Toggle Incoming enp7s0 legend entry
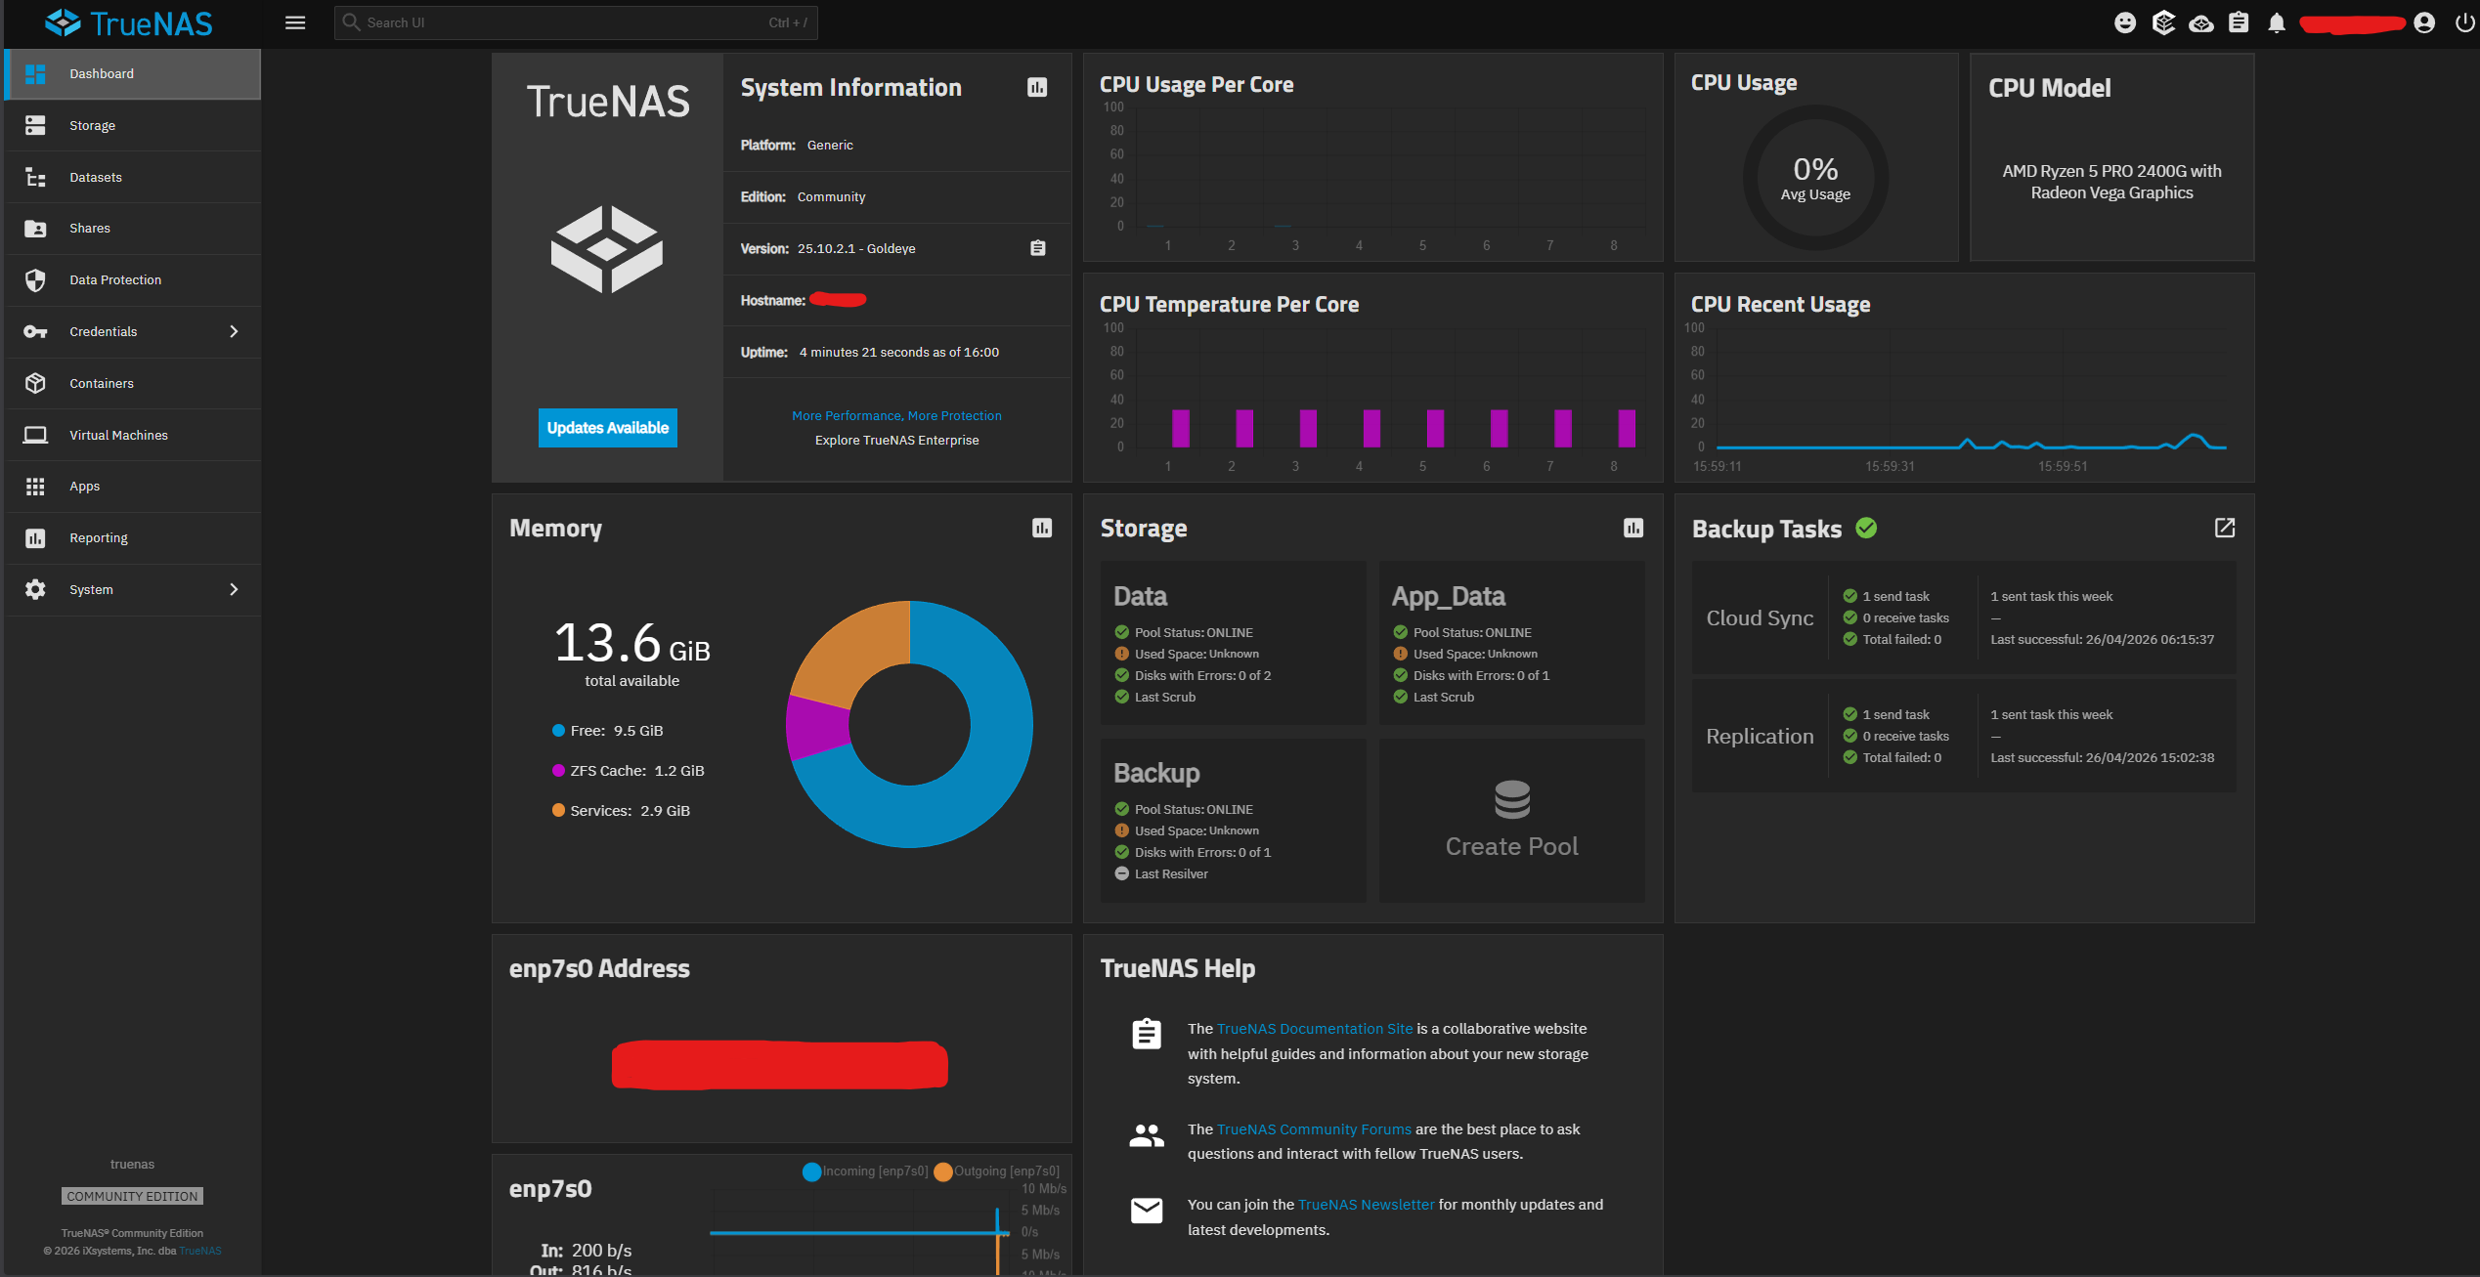Viewport: 2480px width, 1277px height. (866, 1171)
